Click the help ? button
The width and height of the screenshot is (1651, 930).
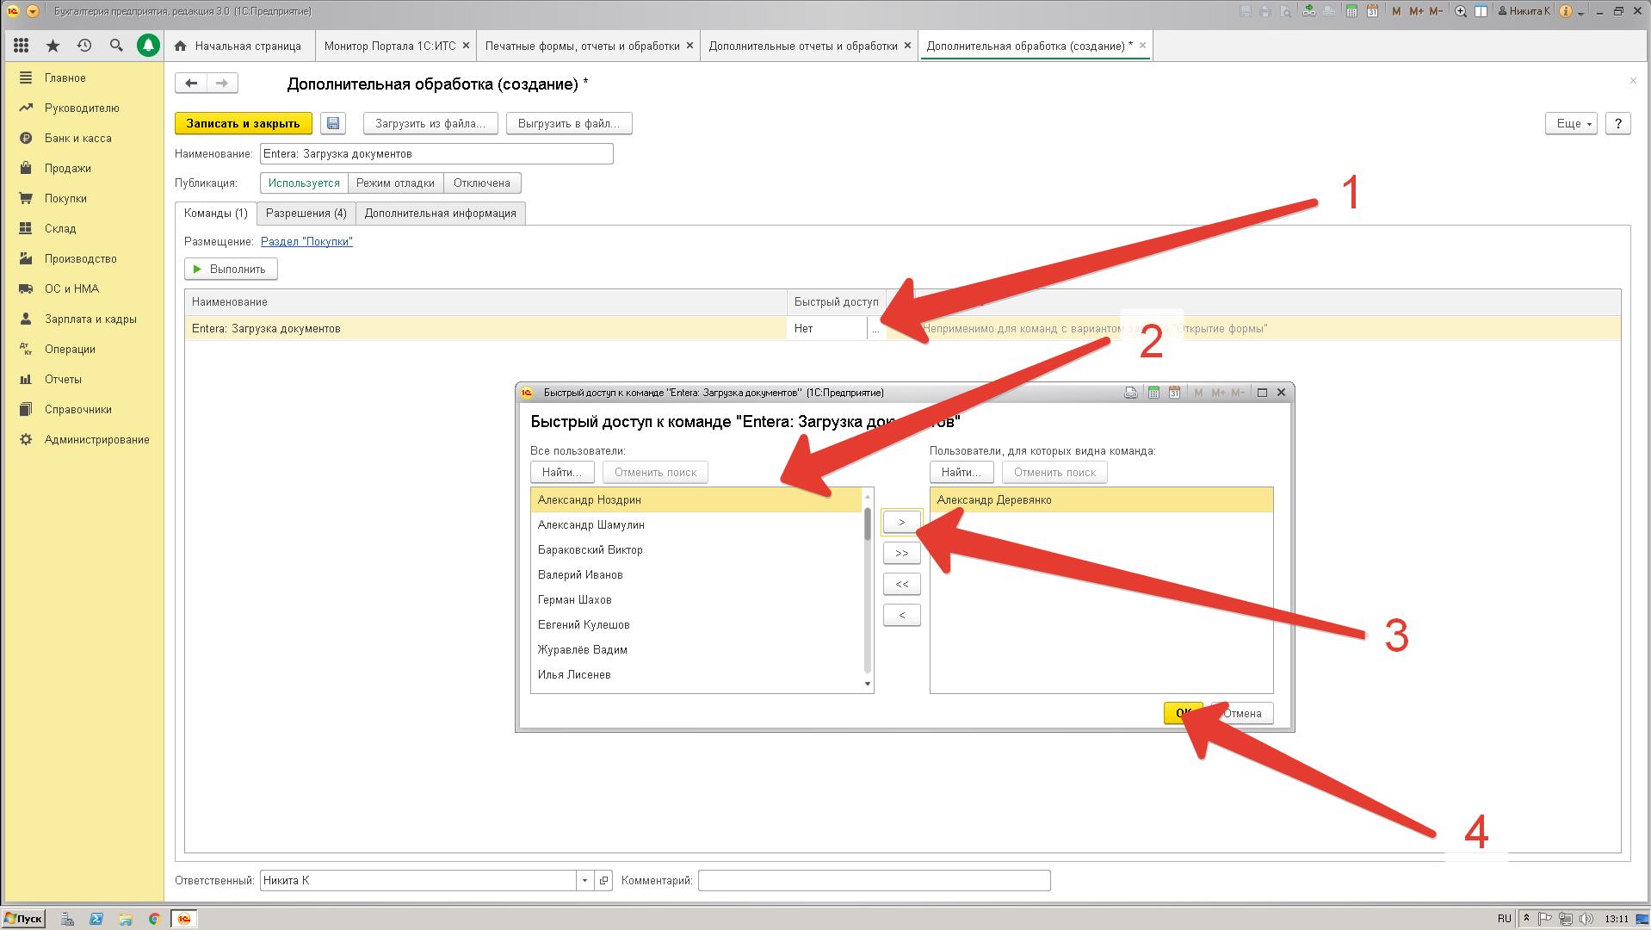pyautogui.click(x=1618, y=123)
